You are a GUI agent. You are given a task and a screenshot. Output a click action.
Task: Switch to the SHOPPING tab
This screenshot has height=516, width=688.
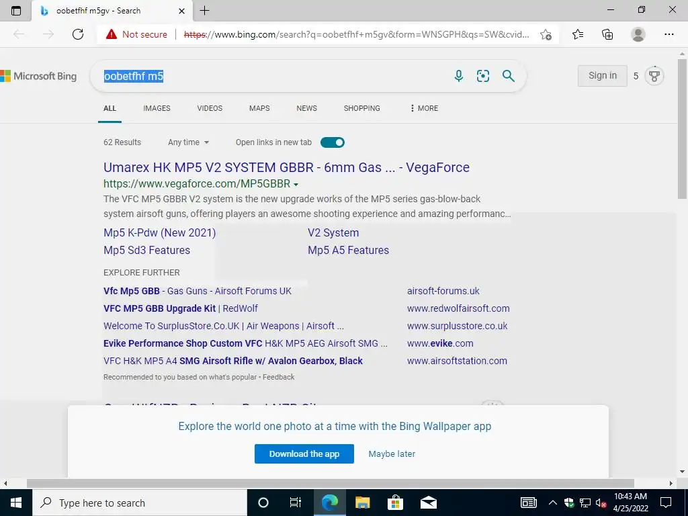click(362, 108)
